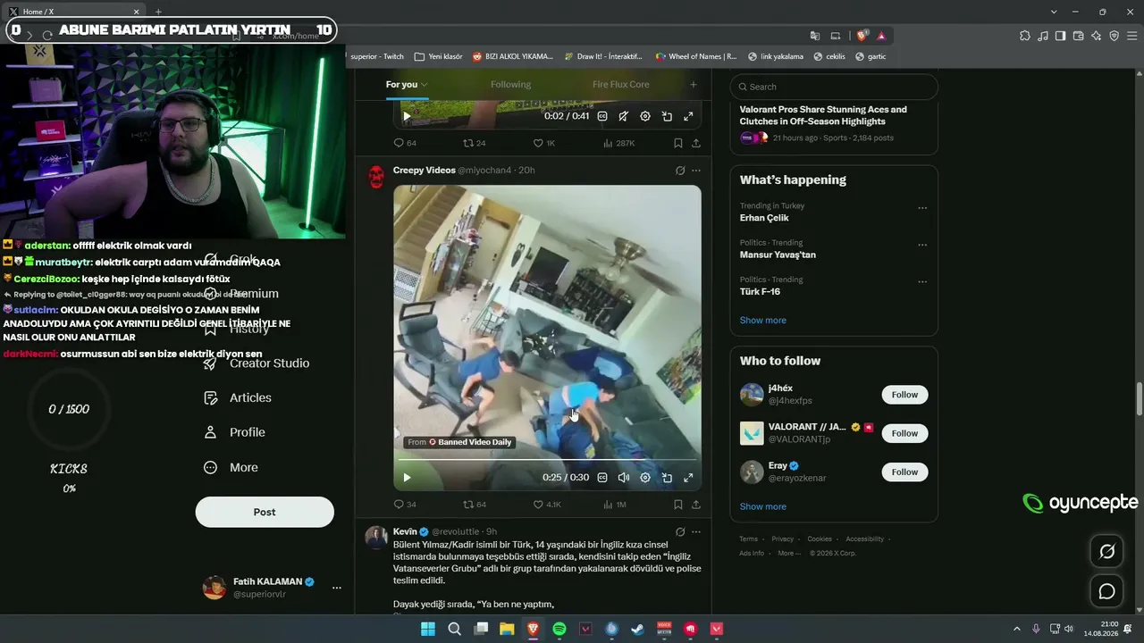The height and width of the screenshot is (643, 1144).
Task: Open browser Extensions puzzle icon
Action: (1025, 36)
